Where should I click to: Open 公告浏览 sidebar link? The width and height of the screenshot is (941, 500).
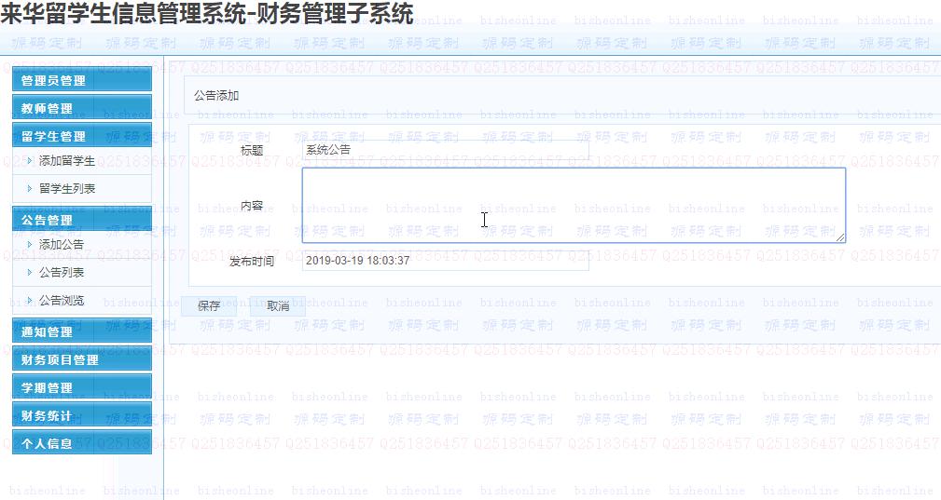(x=62, y=300)
